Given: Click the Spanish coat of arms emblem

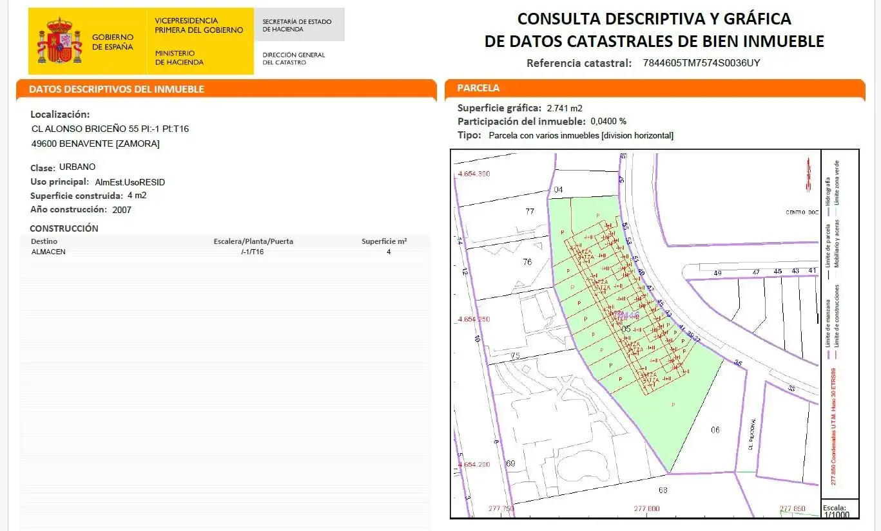Looking at the screenshot, I should pyautogui.click(x=60, y=41).
